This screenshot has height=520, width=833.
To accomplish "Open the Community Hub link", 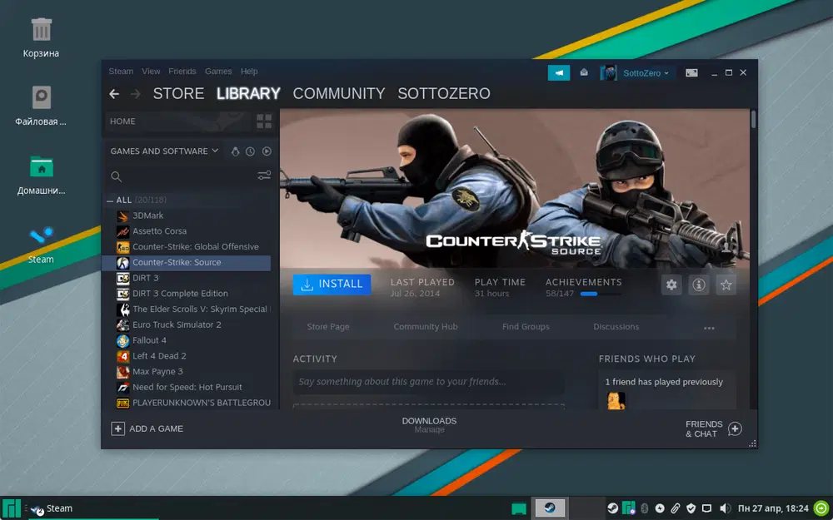I will [x=426, y=327].
